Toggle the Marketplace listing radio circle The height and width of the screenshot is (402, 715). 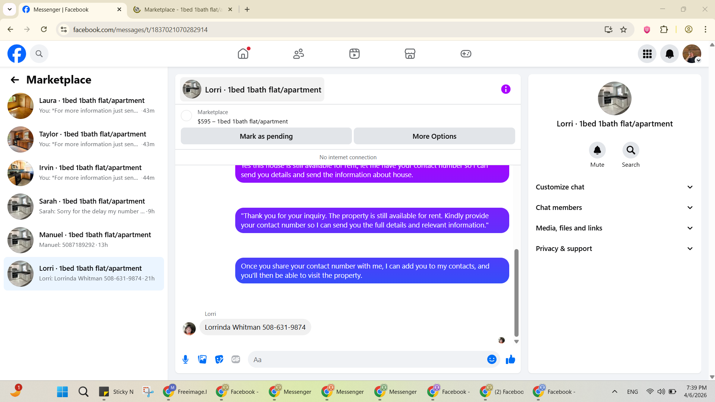186,116
